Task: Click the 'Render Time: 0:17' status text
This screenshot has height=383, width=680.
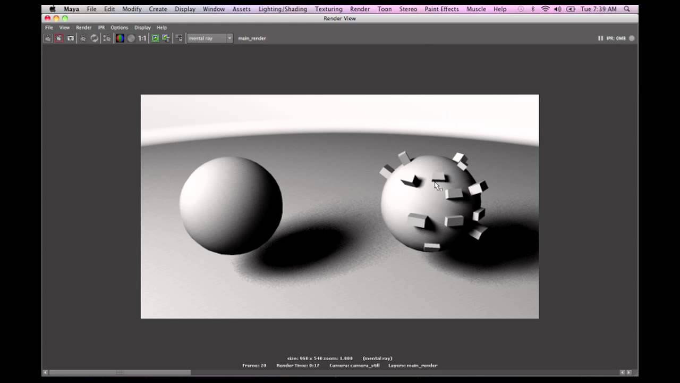Action: tap(297, 365)
